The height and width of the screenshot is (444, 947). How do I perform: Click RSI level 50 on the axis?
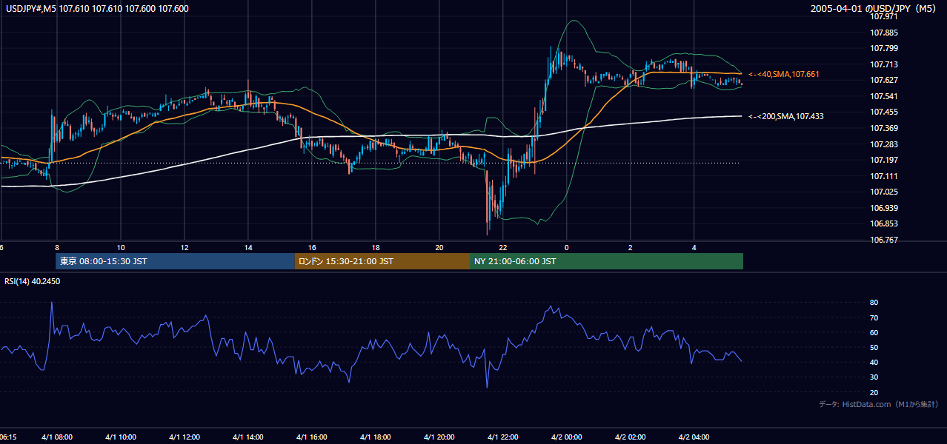click(874, 347)
